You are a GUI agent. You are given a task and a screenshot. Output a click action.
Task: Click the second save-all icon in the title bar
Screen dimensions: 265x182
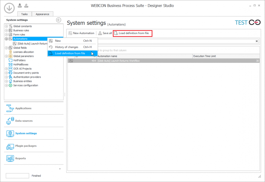point(26,6)
